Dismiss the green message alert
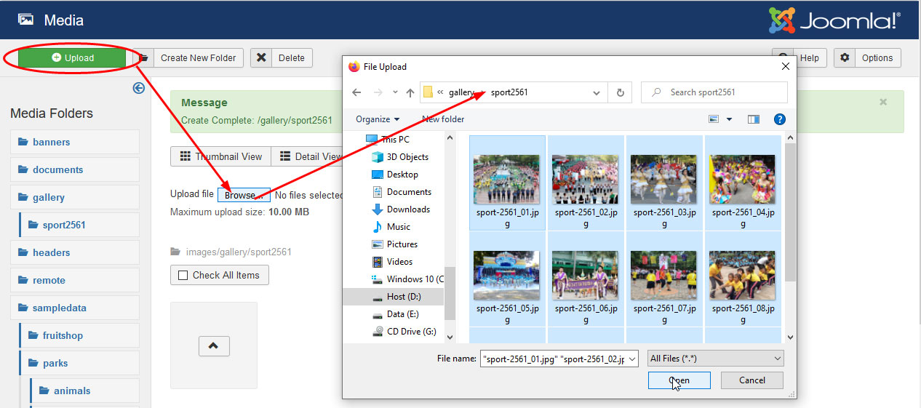This screenshot has height=408, width=921. point(882,103)
